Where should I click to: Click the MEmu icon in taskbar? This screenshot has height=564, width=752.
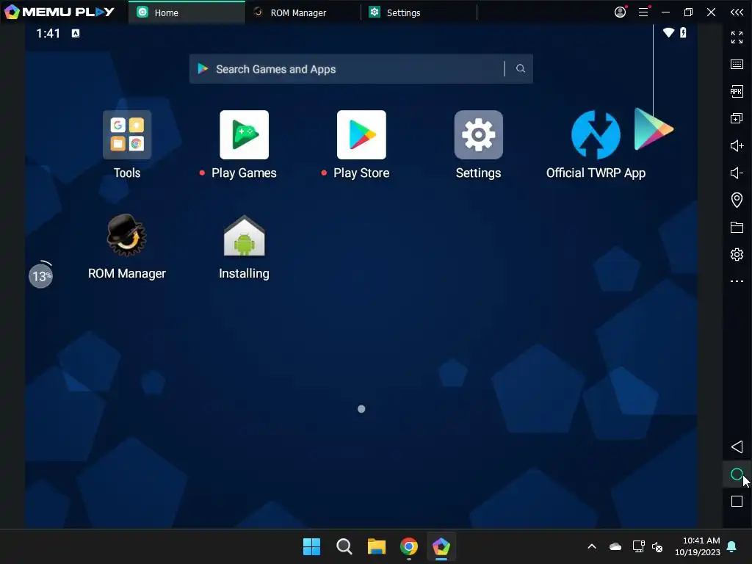pyautogui.click(x=441, y=546)
